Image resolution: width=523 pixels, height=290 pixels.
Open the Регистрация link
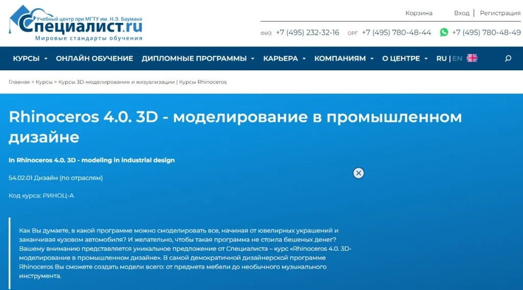(500, 13)
